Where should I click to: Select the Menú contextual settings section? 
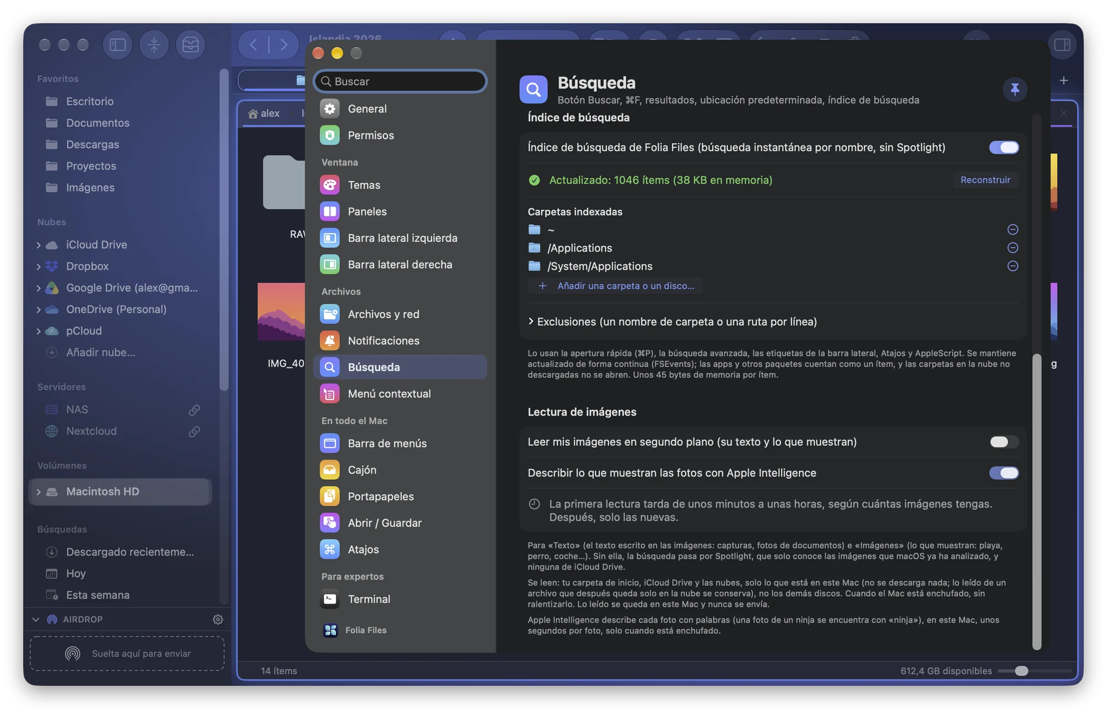[x=400, y=394]
